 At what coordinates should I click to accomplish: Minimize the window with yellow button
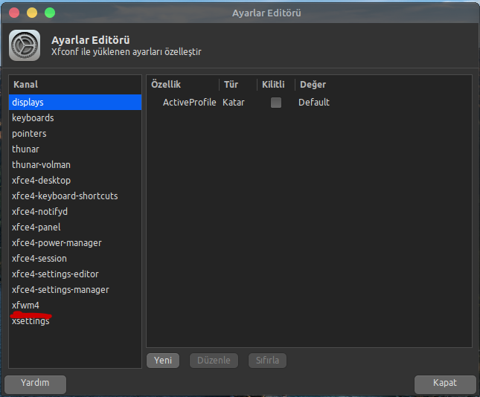click(32, 13)
